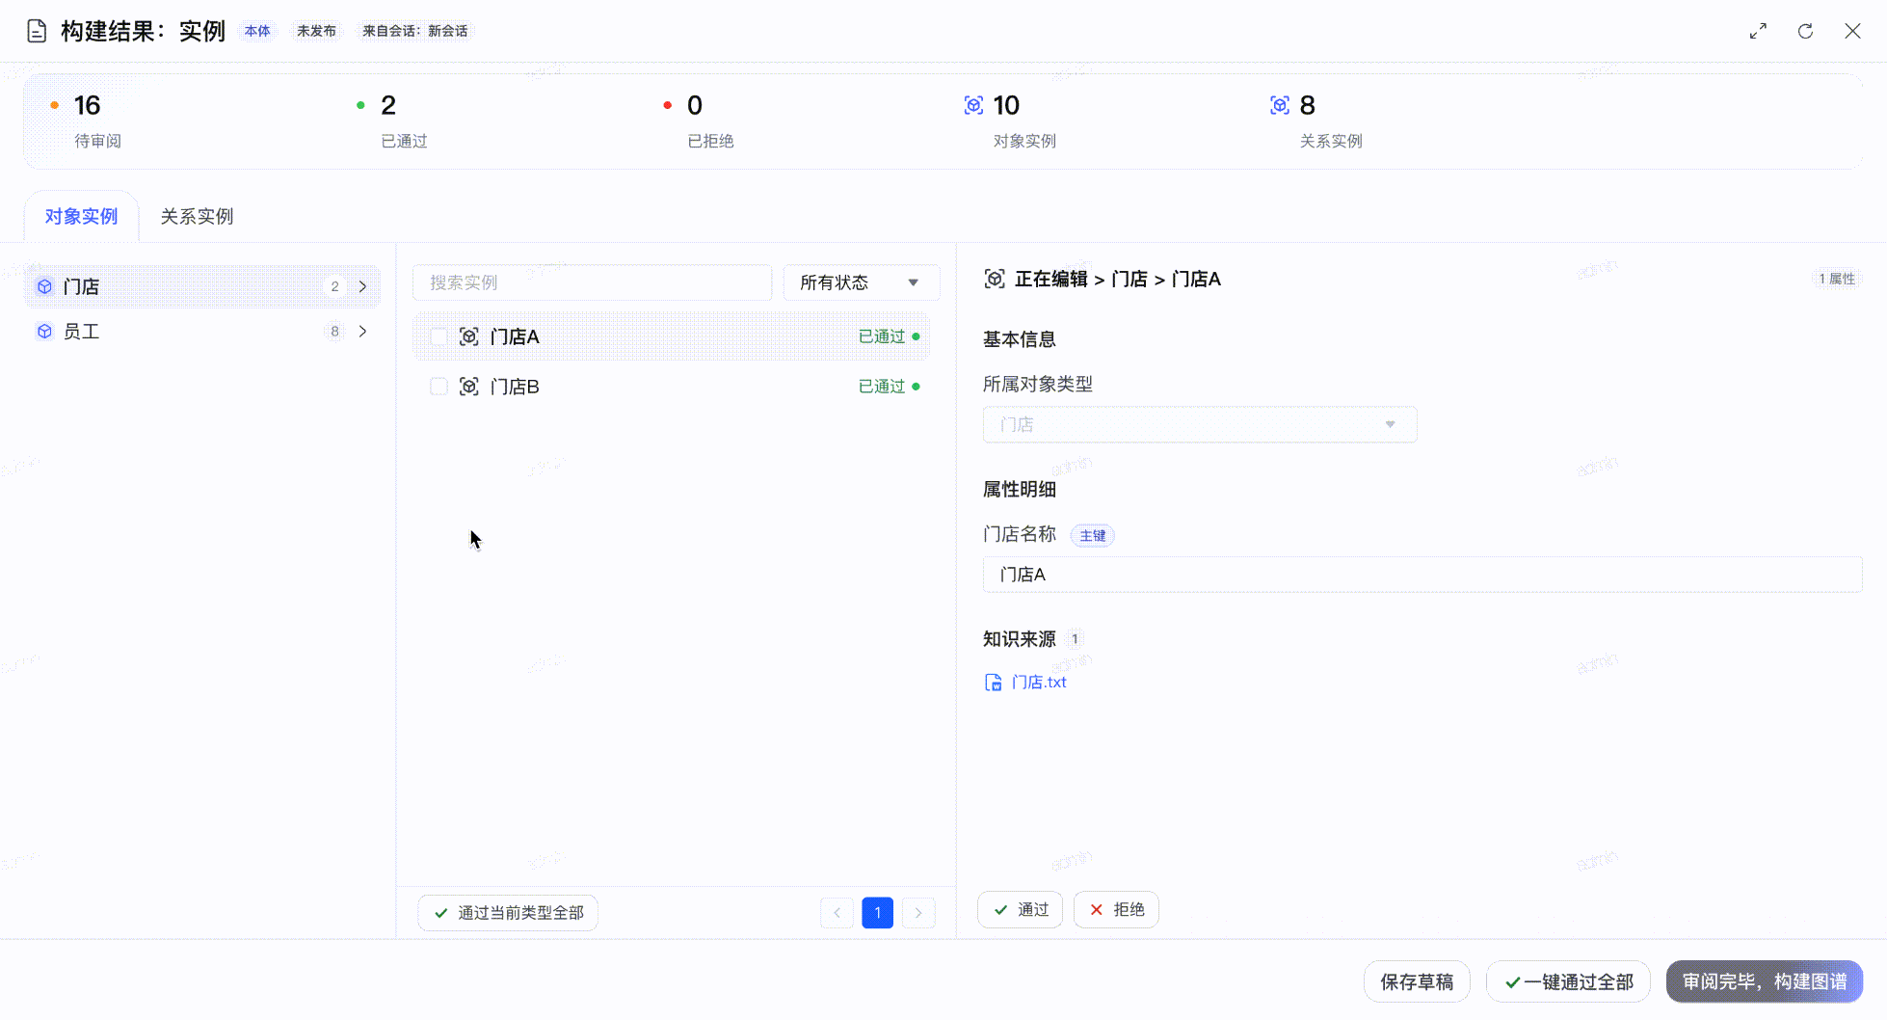Expand the dialog to fullscreen

1759,31
